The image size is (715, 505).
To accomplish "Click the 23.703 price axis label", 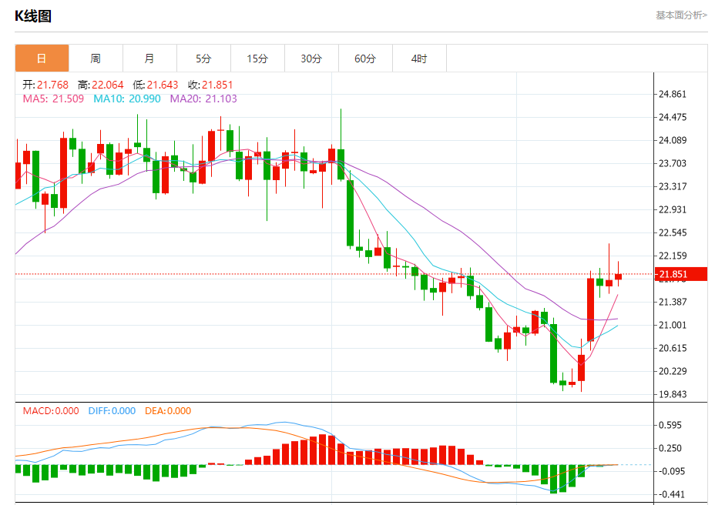I will pos(672,163).
